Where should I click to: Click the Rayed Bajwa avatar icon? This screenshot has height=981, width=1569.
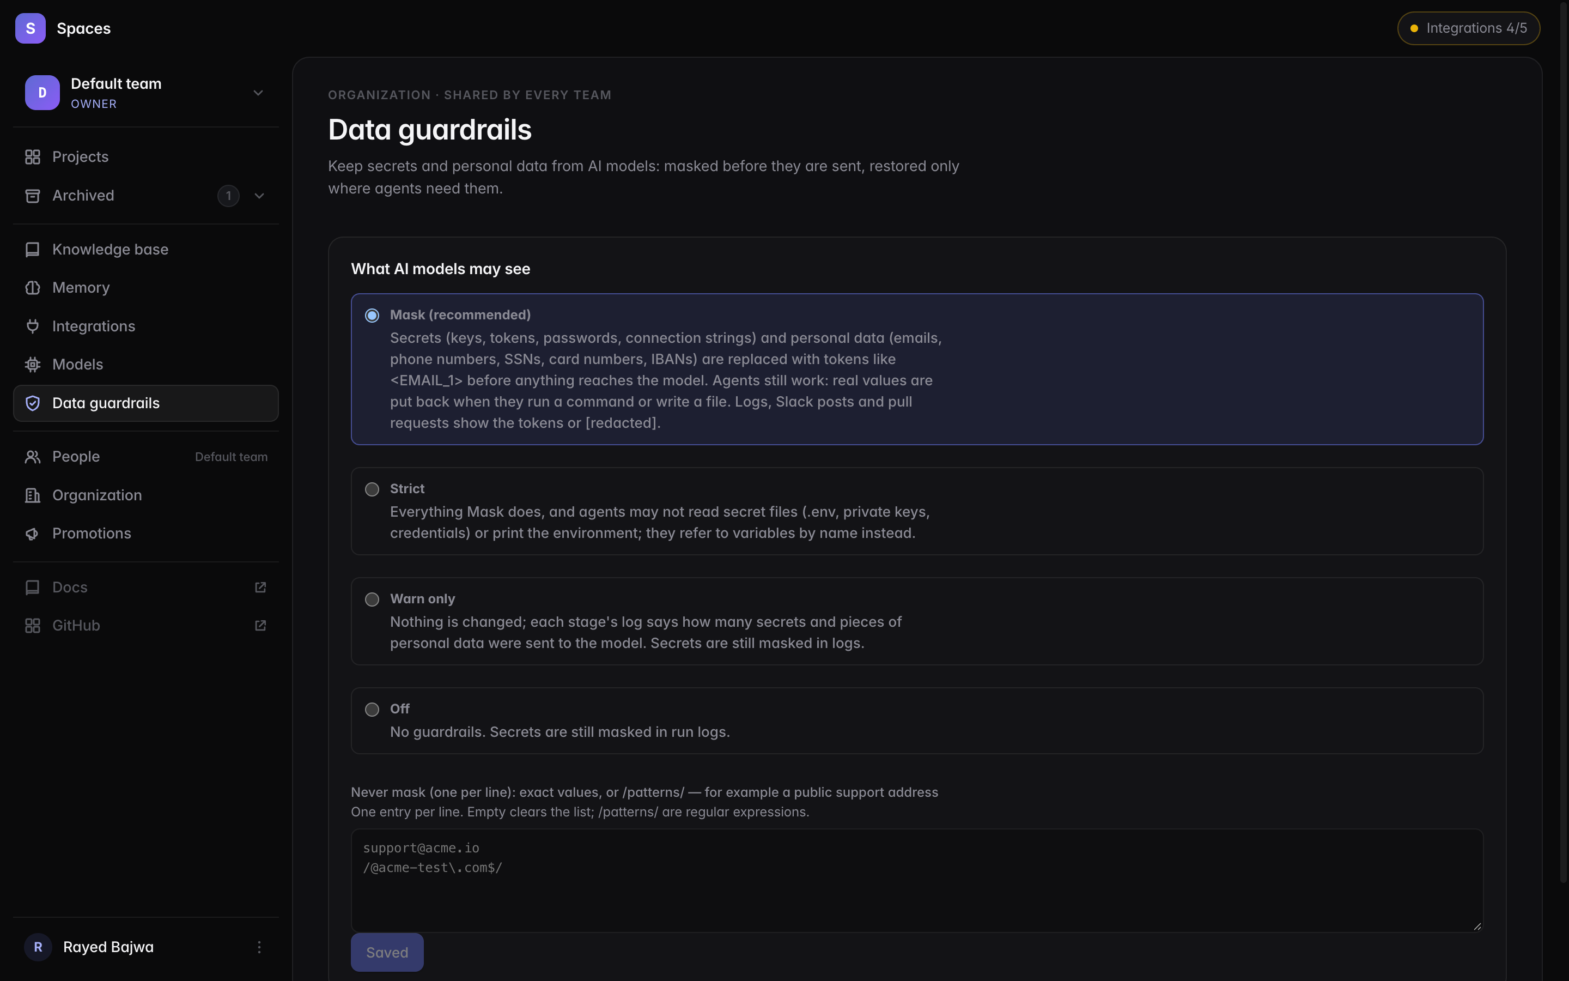[x=38, y=947]
